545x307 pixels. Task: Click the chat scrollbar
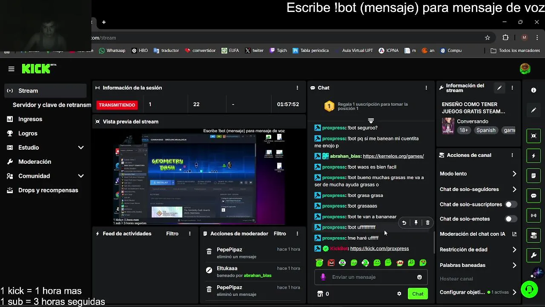pos(434,242)
